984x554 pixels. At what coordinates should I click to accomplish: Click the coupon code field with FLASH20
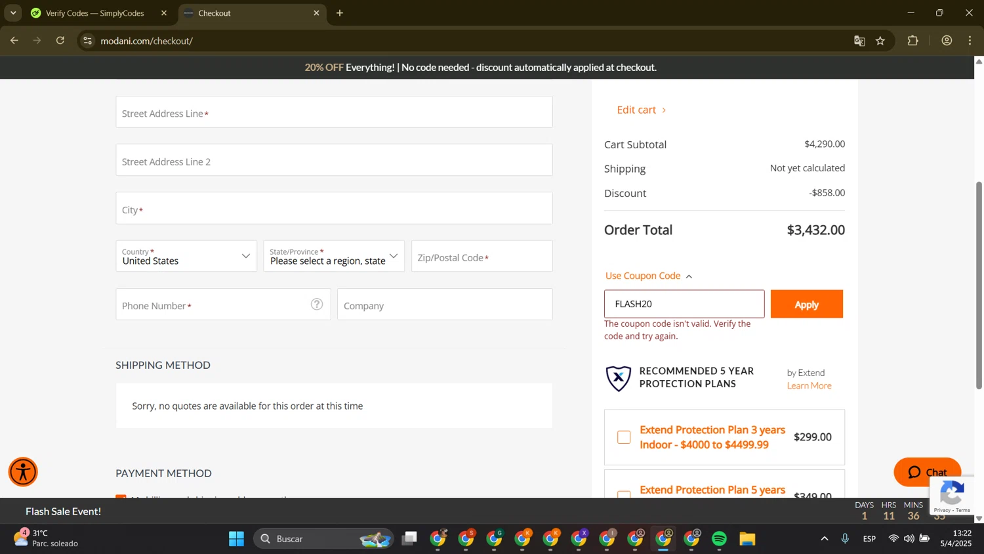[x=684, y=304]
